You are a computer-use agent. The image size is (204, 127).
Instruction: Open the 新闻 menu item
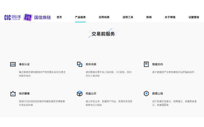[x=149, y=17]
